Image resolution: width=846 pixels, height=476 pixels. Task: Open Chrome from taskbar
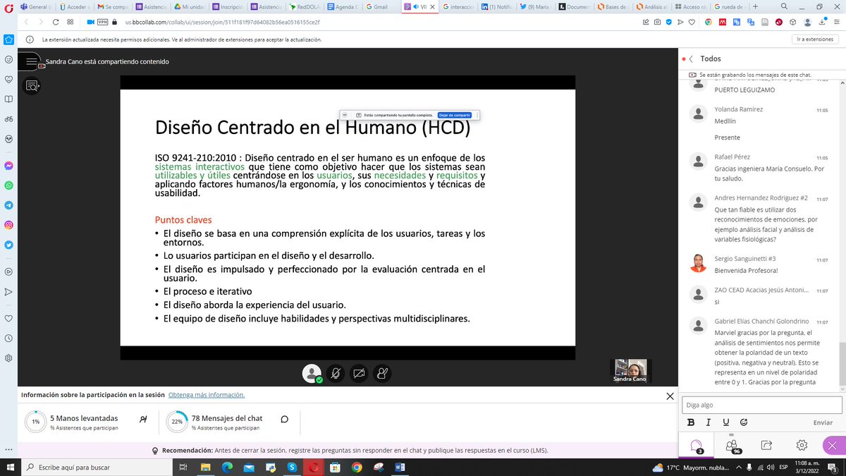(357, 468)
